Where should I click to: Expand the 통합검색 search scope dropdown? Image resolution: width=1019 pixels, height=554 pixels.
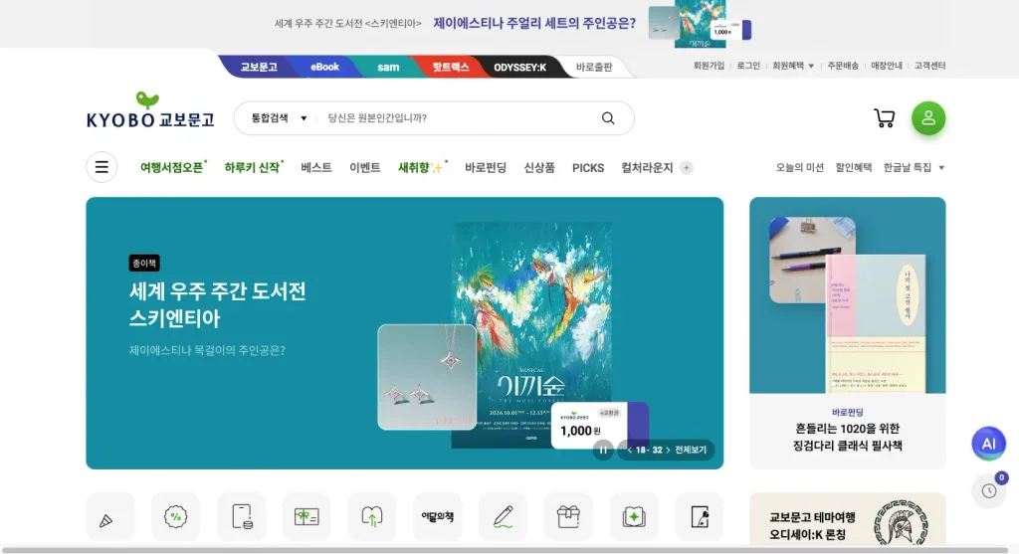pyautogui.click(x=279, y=118)
